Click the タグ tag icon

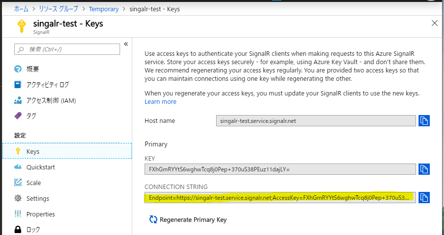point(18,116)
